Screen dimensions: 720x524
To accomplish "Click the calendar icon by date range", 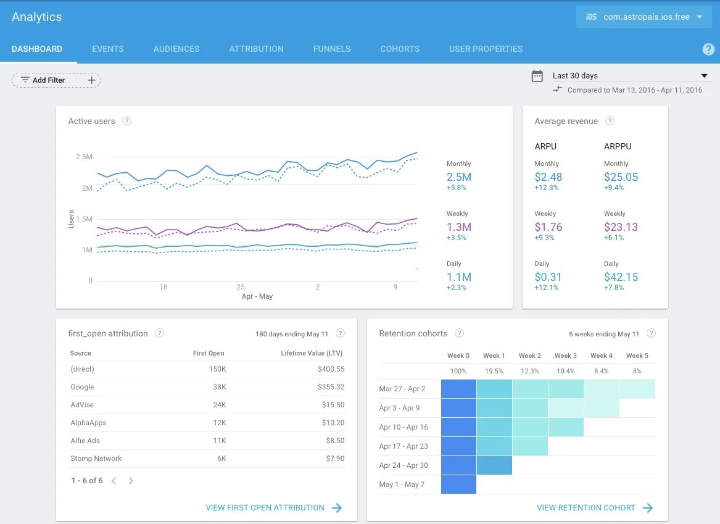I will tap(537, 76).
